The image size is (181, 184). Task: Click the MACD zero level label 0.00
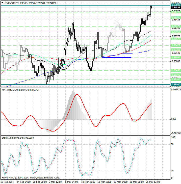[x=173, y=119]
